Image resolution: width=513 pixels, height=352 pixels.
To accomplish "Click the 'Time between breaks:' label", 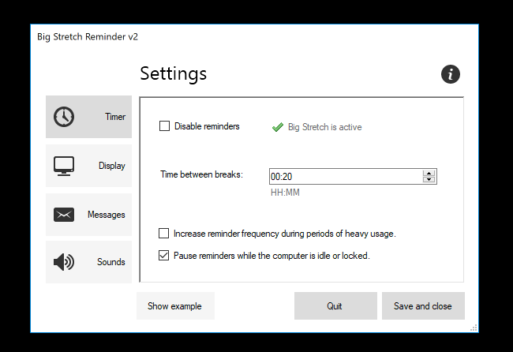I will 201,174.
